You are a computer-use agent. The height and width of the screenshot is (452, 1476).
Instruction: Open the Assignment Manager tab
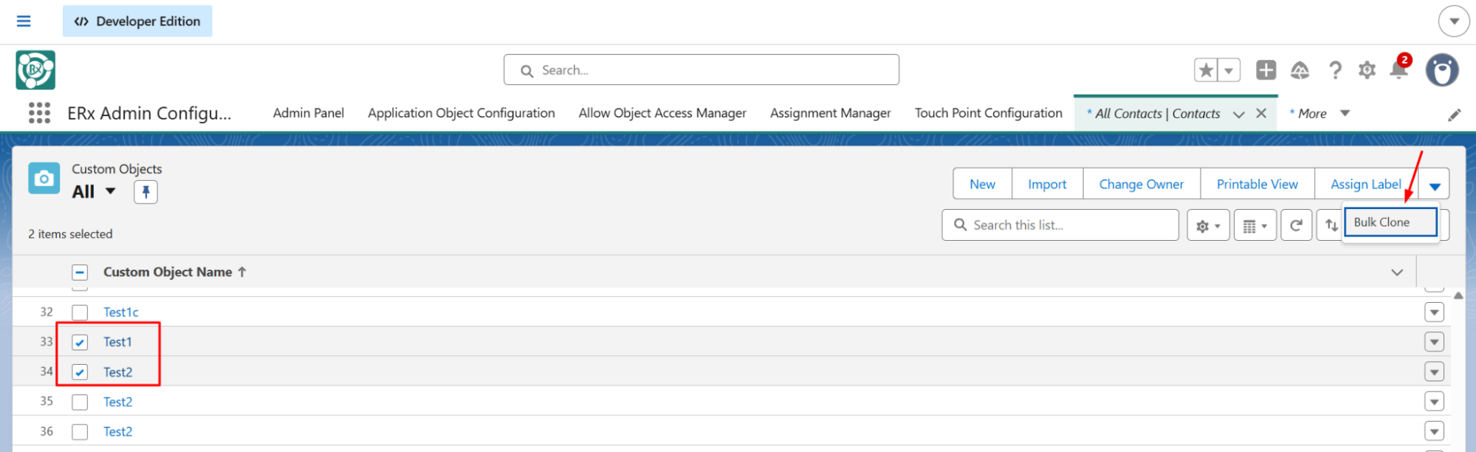[x=830, y=113]
